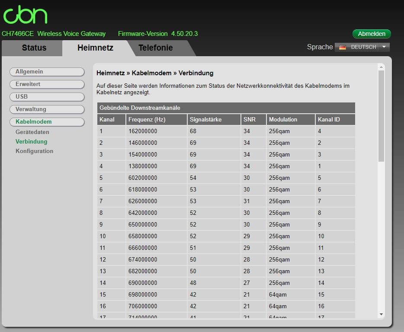Open the Gerätedaten submenu link

coord(32,132)
